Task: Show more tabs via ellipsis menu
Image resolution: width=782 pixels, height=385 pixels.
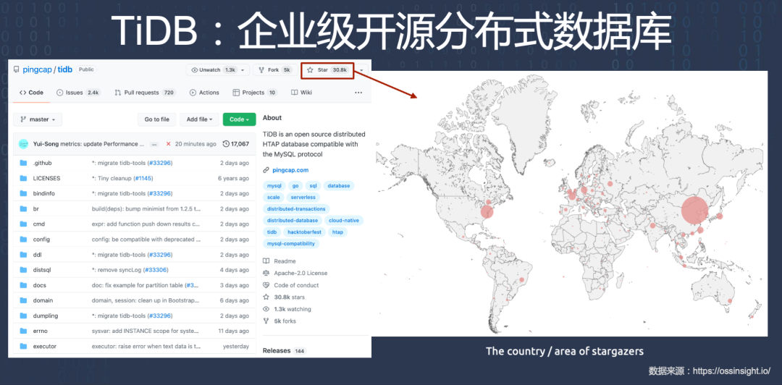Action: pos(358,93)
